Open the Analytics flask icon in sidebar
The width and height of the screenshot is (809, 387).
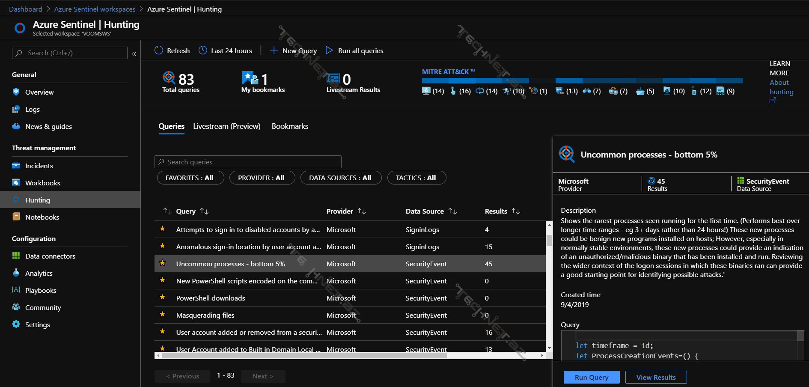(x=16, y=273)
